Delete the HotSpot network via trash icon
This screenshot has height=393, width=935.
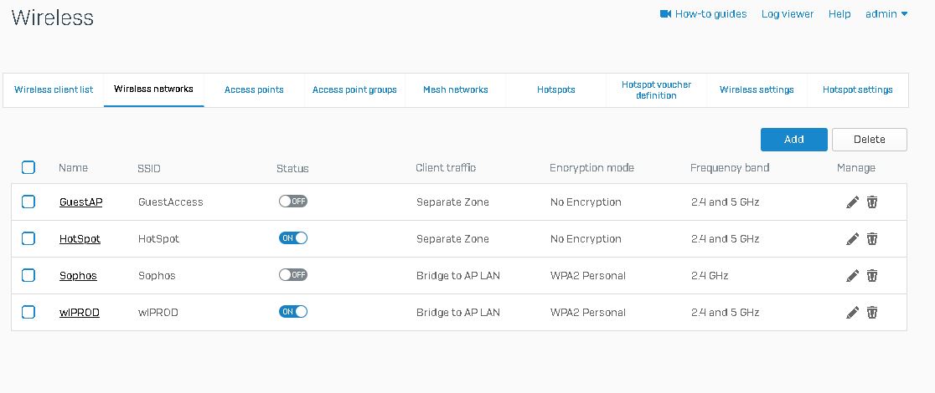[x=871, y=239]
